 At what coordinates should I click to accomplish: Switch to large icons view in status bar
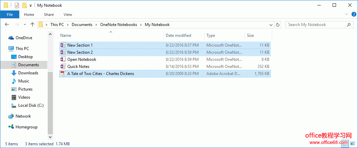click(353, 144)
